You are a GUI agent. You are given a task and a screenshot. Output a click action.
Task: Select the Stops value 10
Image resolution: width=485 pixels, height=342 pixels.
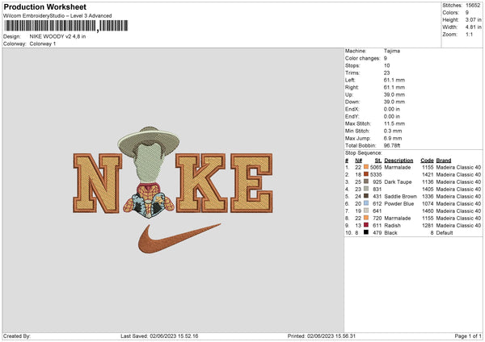pyautogui.click(x=386, y=65)
